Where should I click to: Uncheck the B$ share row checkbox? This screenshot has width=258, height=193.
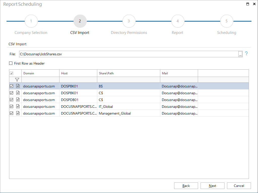(12, 86)
